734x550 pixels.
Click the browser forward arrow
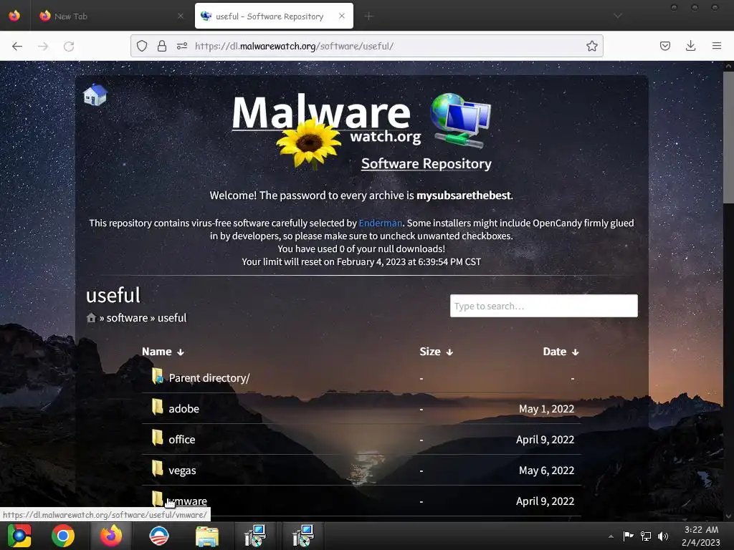(x=43, y=46)
